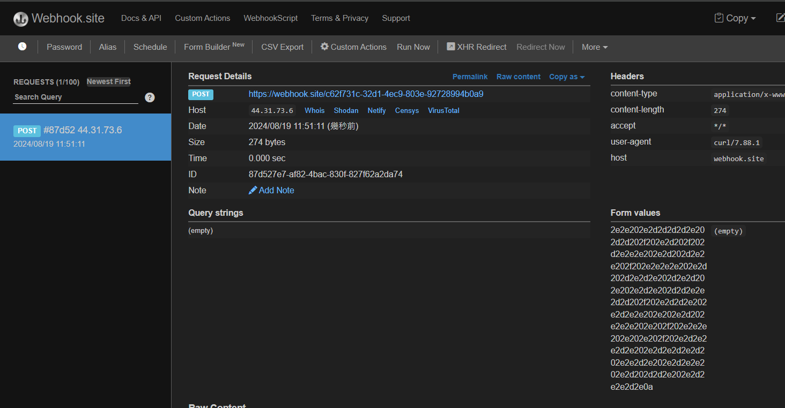Image resolution: width=785 pixels, height=408 pixels.
Task: Click the Alias toolbar button
Action: 108,47
